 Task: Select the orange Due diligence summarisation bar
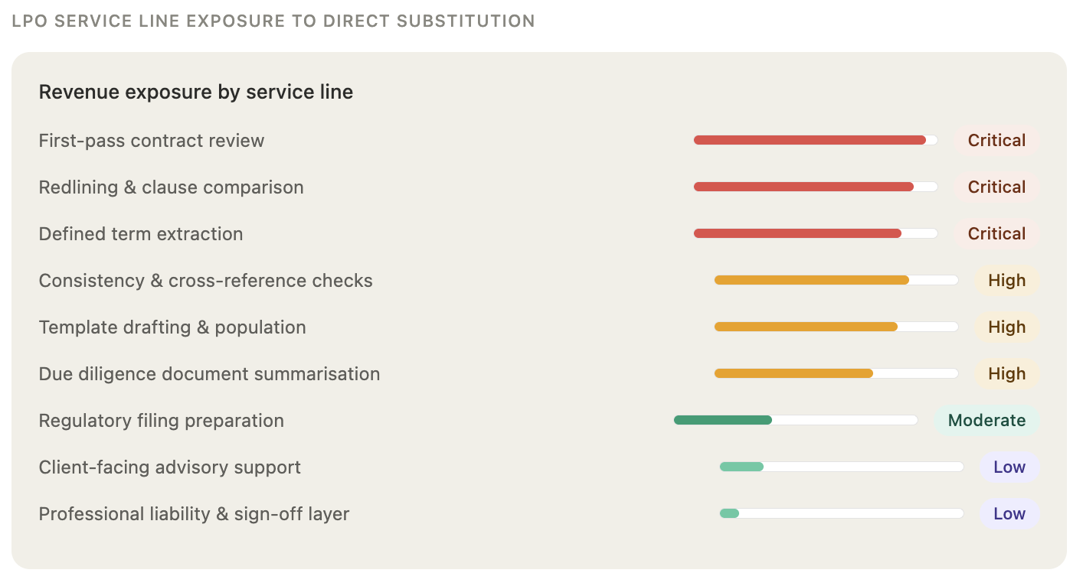coord(793,374)
